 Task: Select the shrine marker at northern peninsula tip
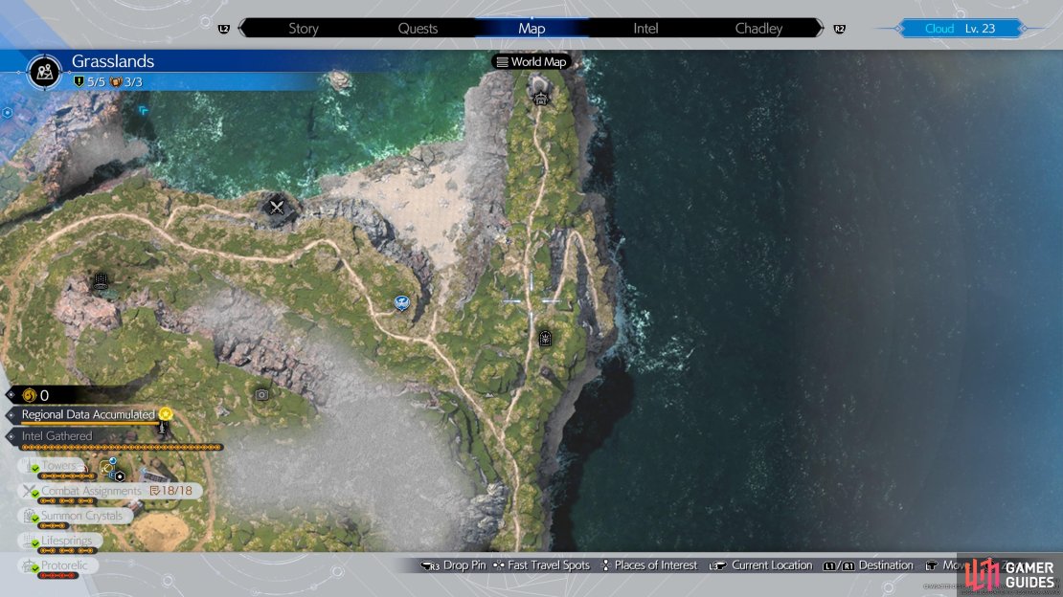point(540,98)
